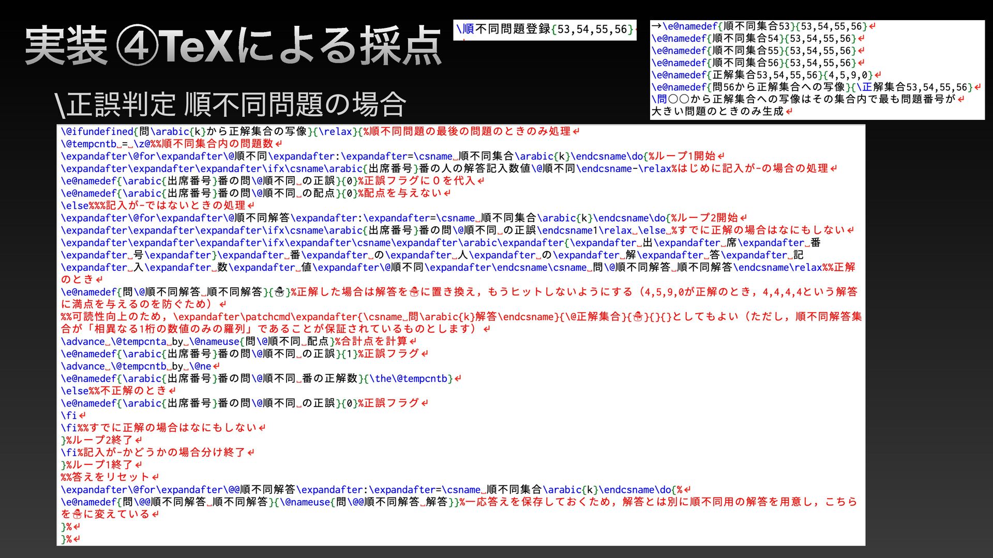Click the code line starting with "\@ifundefined"
Screen dimensions: 993x558
tap(320, 132)
